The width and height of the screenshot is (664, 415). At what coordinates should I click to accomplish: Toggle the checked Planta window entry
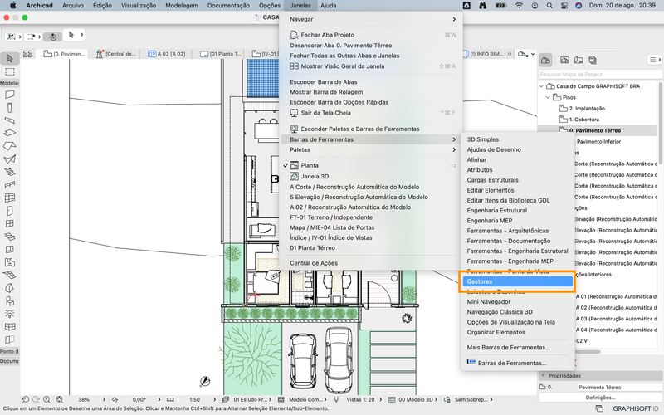(370, 165)
